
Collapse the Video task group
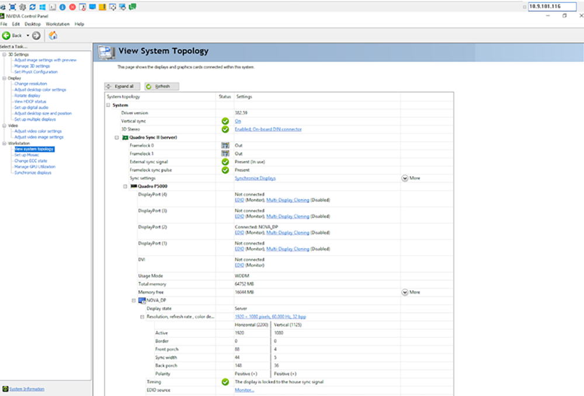[5, 126]
